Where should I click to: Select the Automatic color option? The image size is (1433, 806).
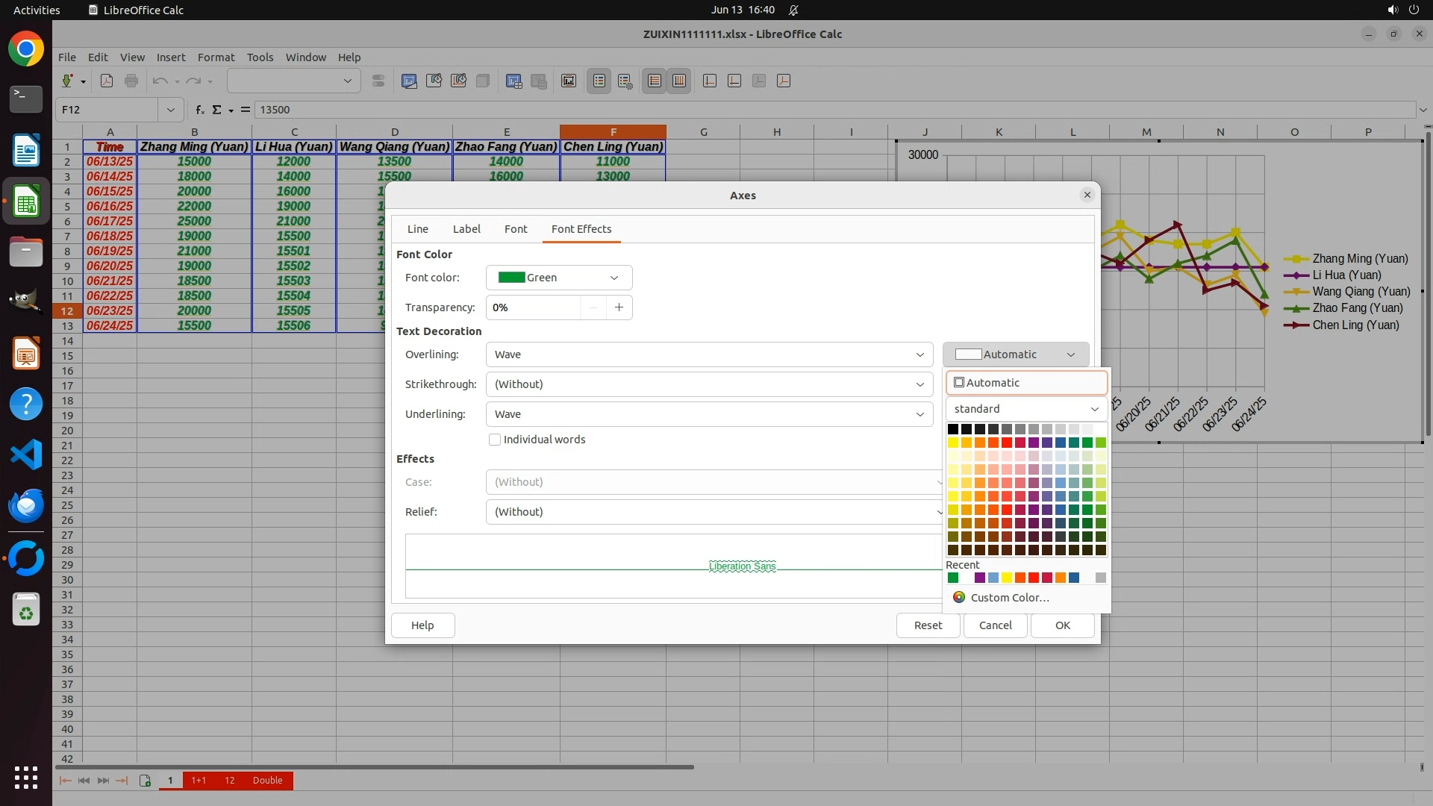pos(1026,383)
